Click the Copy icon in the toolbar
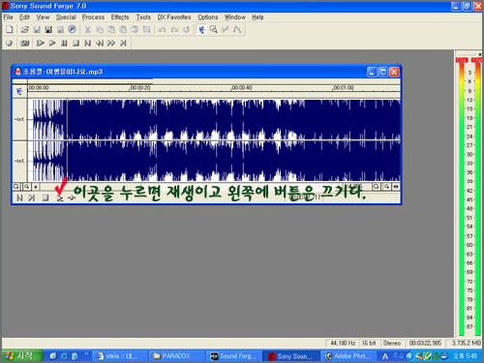The width and height of the screenshot is (484, 363). pos(100,30)
